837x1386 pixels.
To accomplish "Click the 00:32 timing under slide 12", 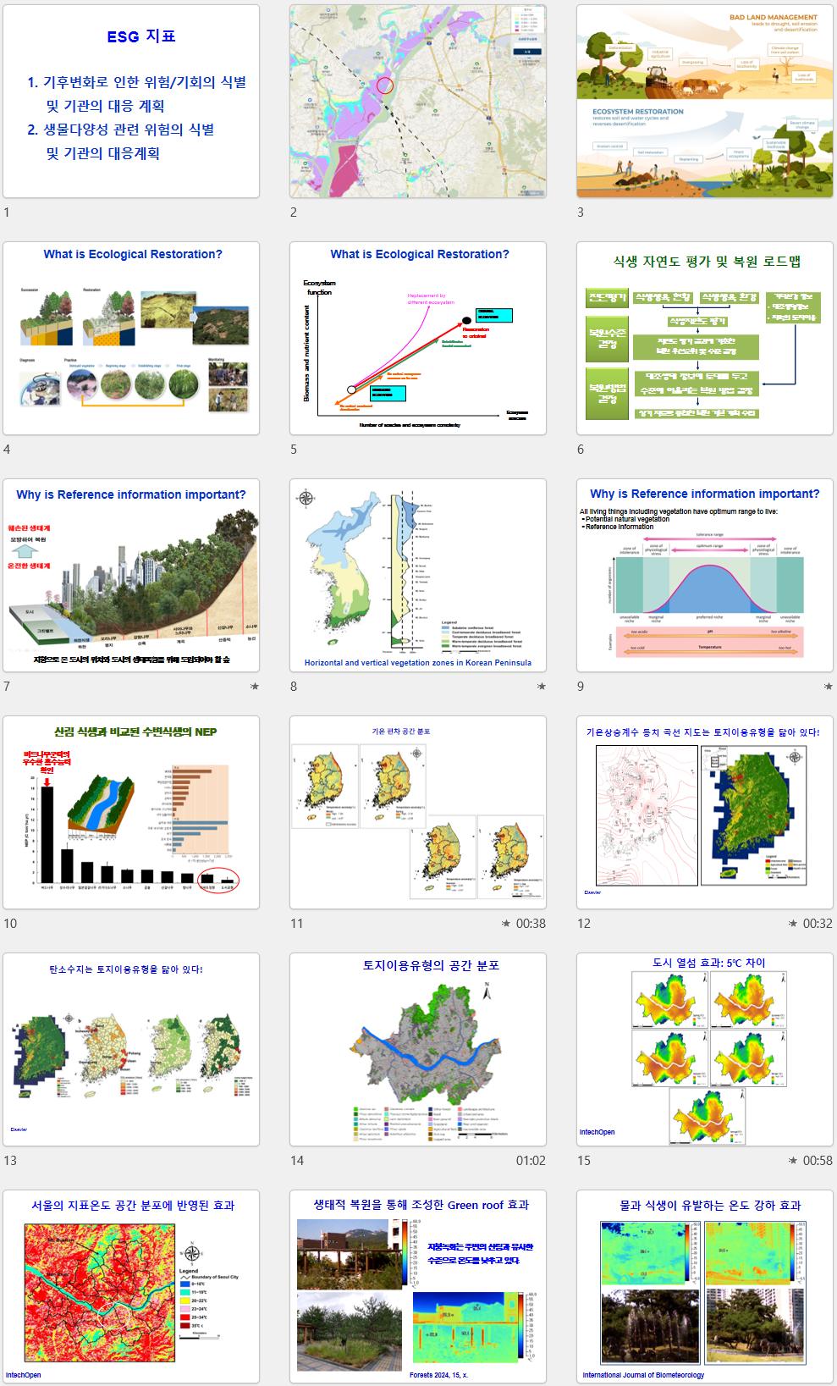I will coord(818,924).
